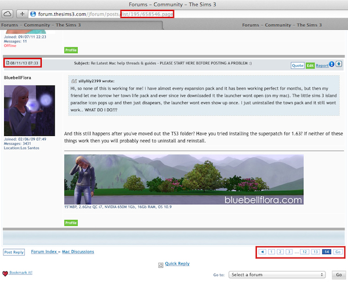348x283 pixels.
Task: Click the post timestamp 08/11/13 07:33
Action: tap(24, 63)
